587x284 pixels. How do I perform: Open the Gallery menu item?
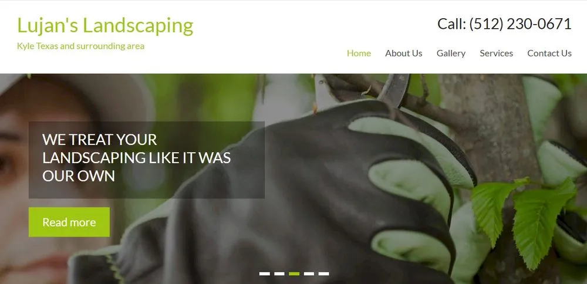tap(451, 53)
